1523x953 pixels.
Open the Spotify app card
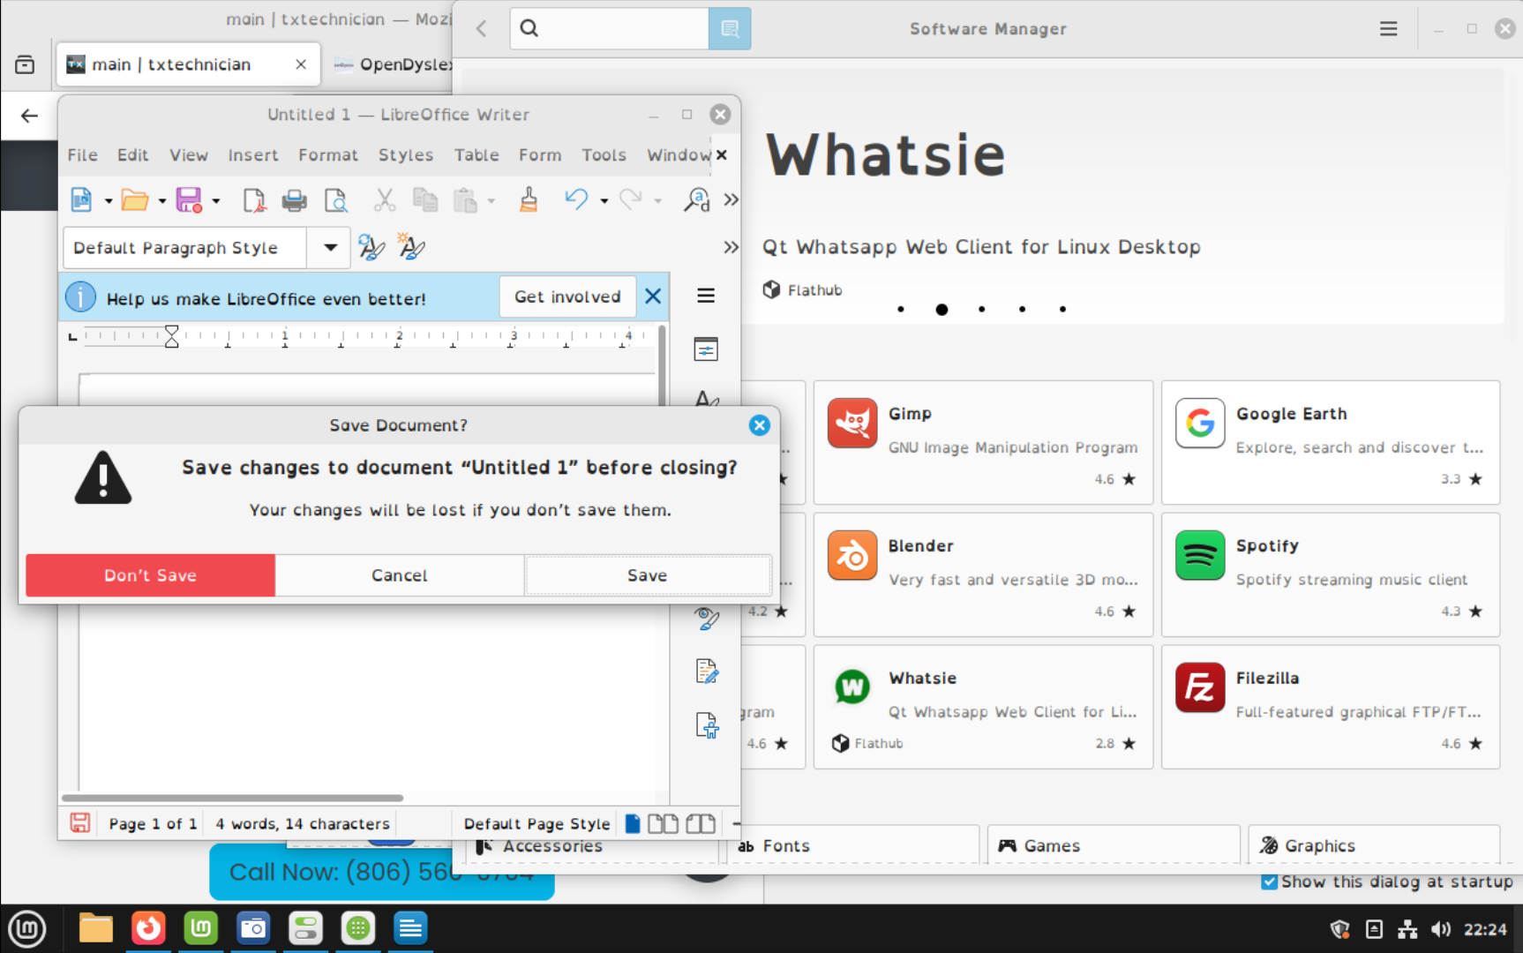(1331, 574)
